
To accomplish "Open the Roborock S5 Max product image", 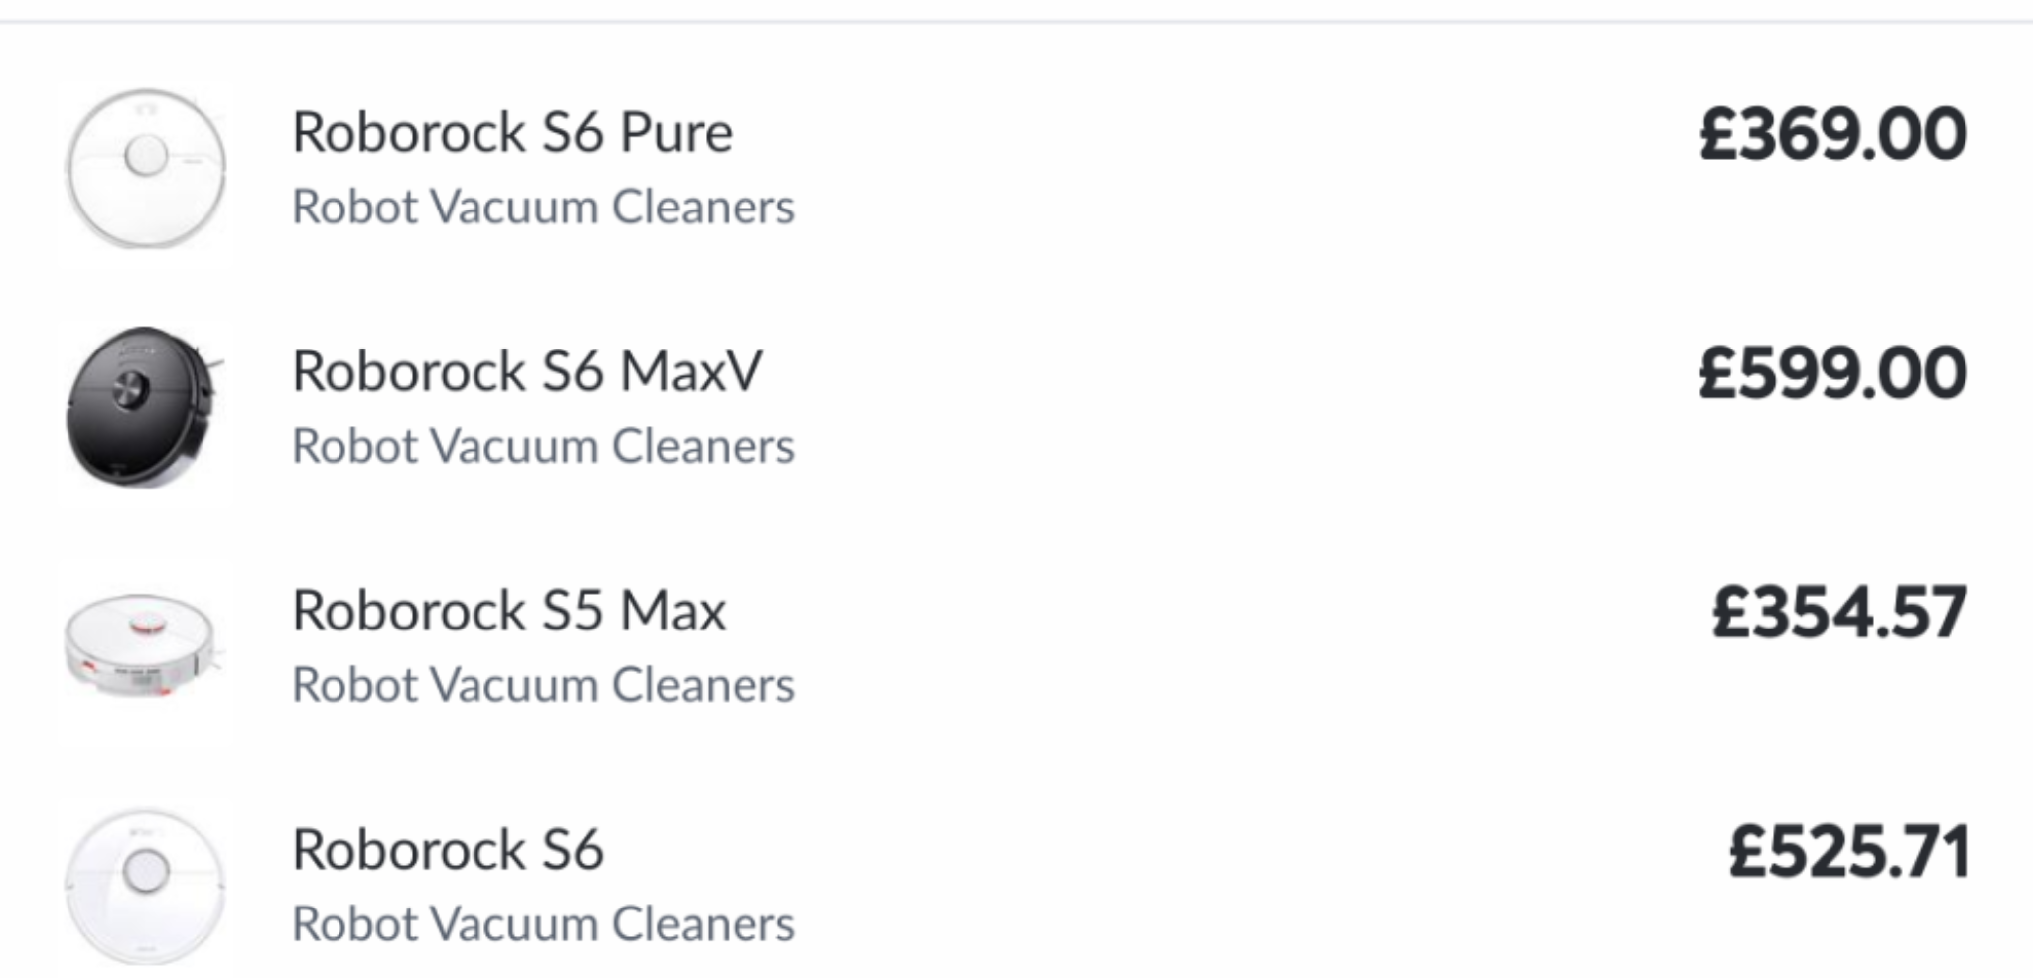I will [x=146, y=647].
